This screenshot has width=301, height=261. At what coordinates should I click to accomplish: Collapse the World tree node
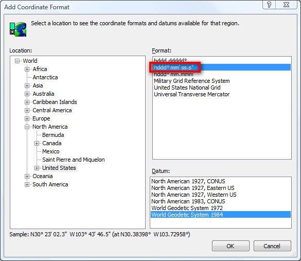tap(17, 61)
